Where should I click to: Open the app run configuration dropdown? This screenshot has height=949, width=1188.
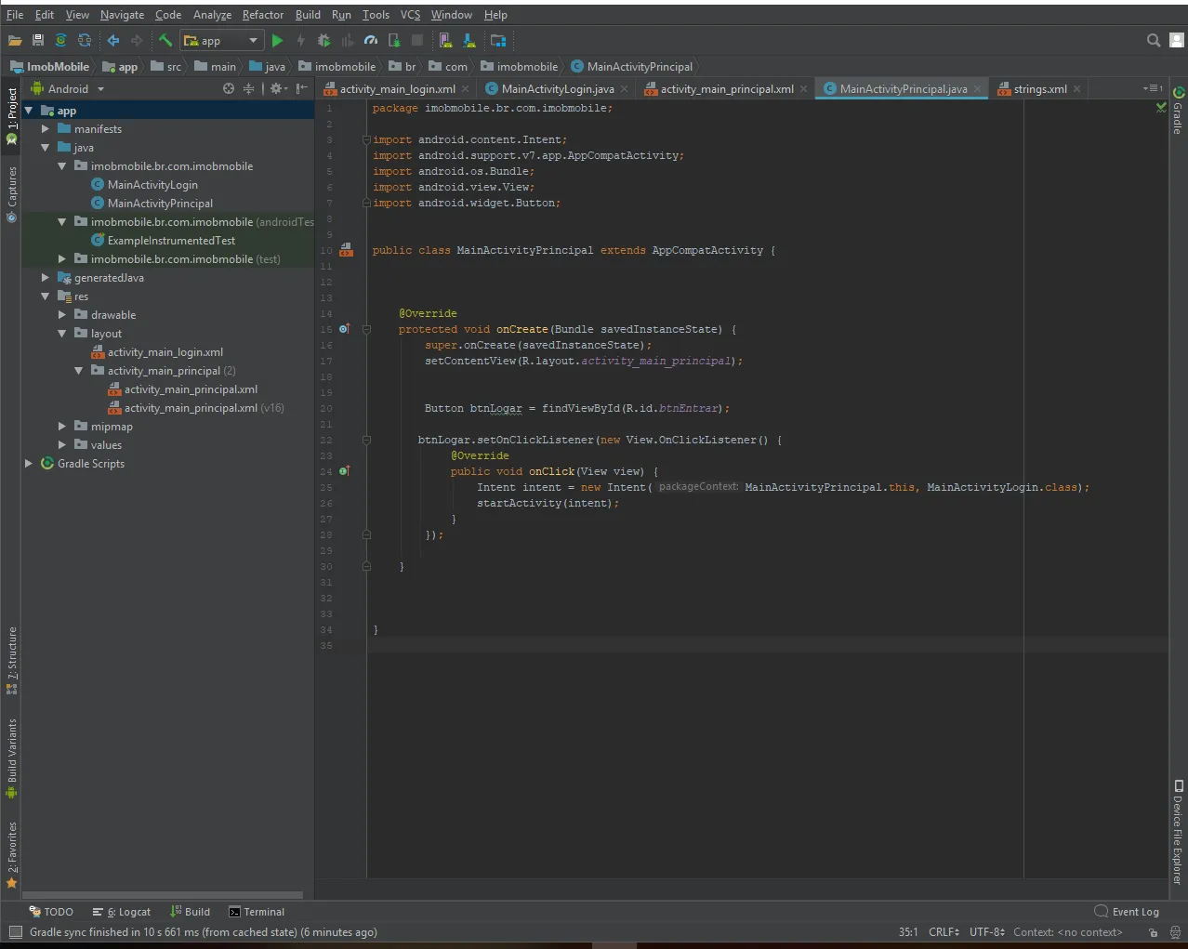point(222,40)
